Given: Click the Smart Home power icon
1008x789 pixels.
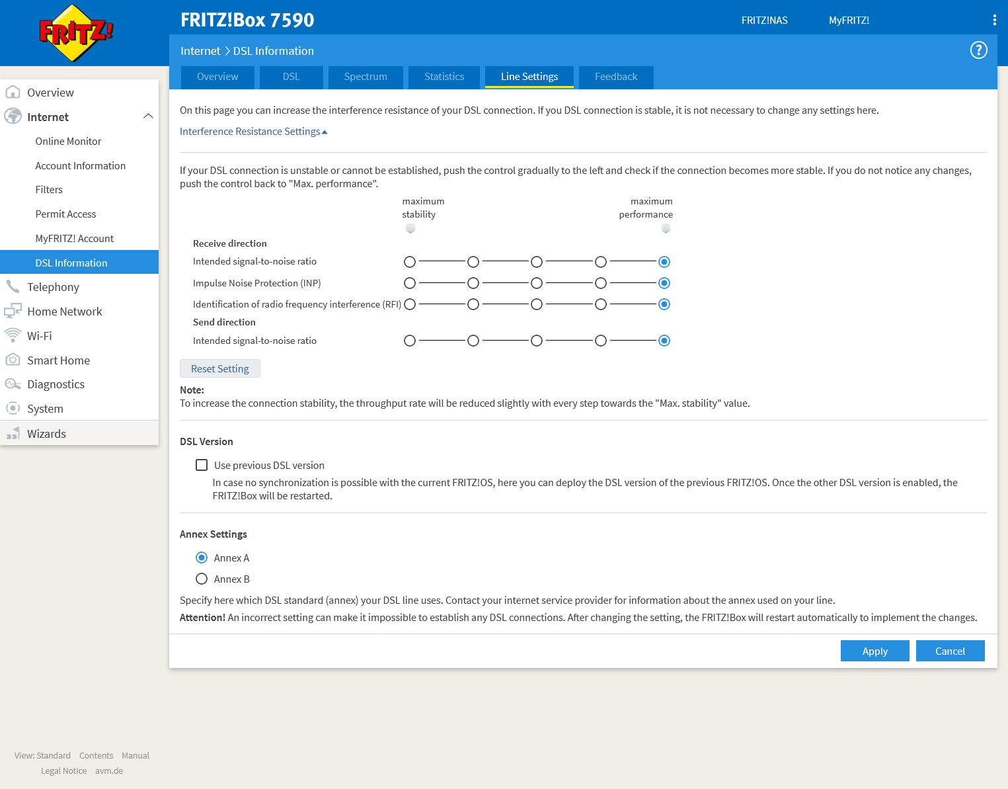Looking at the screenshot, I should click(x=13, y=360).
